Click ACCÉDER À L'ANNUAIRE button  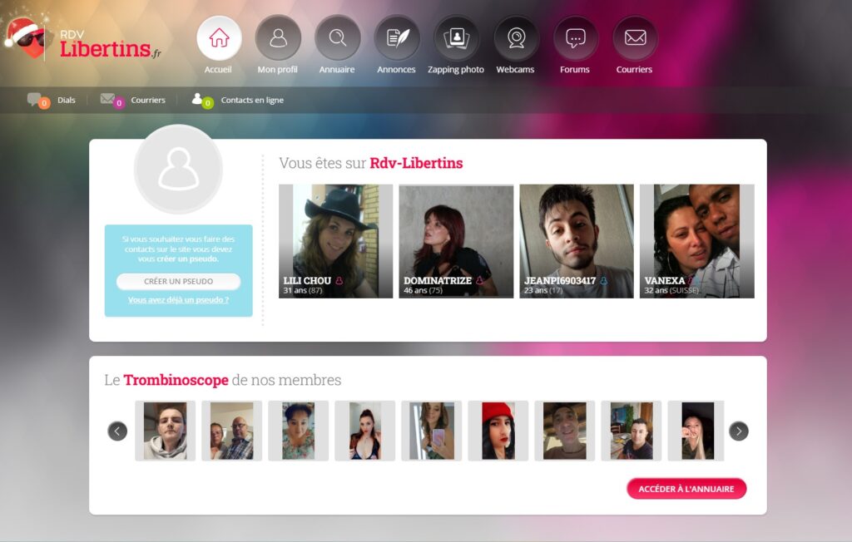686,489
